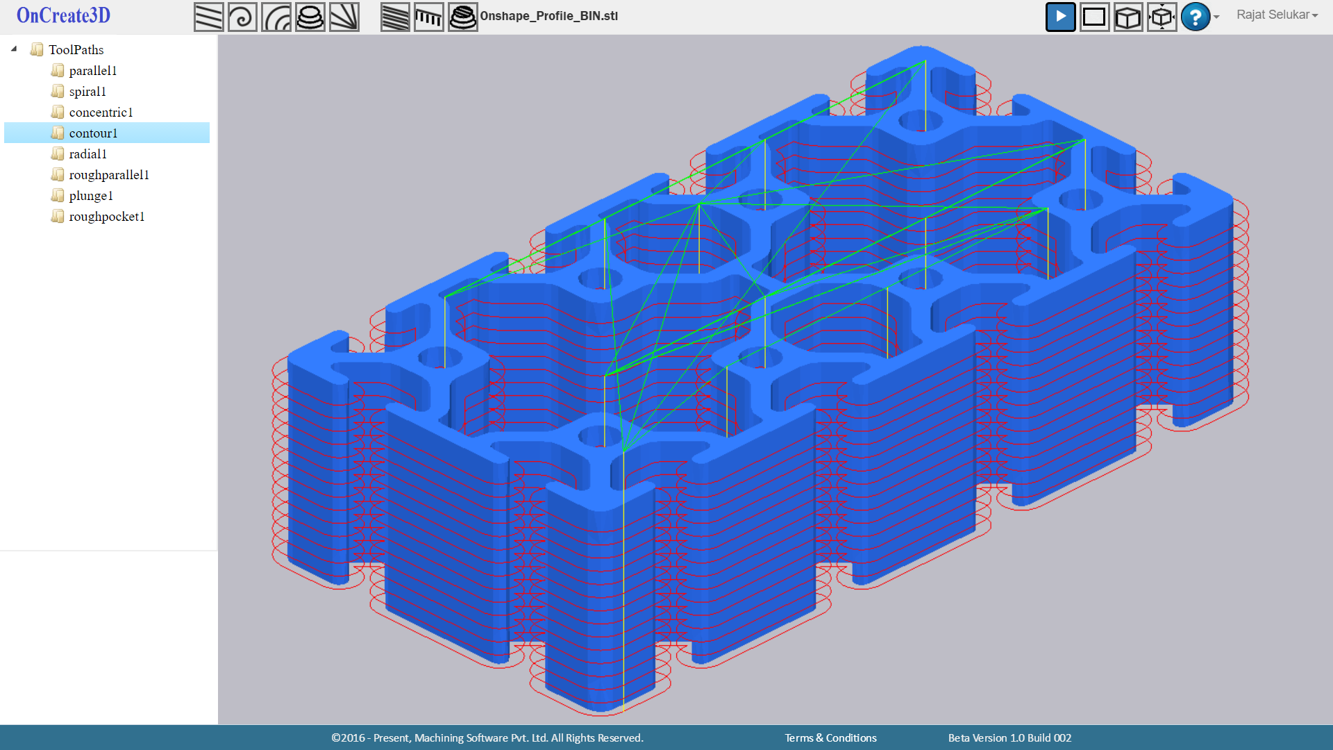Select the roughparallel1 tree item

(x=109, y=175)
